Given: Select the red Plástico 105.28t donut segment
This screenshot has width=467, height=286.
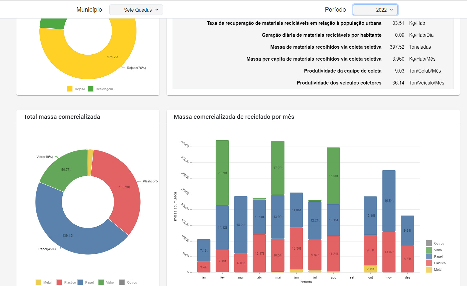Looking at the screenshot, I should (x=124, y=187).
